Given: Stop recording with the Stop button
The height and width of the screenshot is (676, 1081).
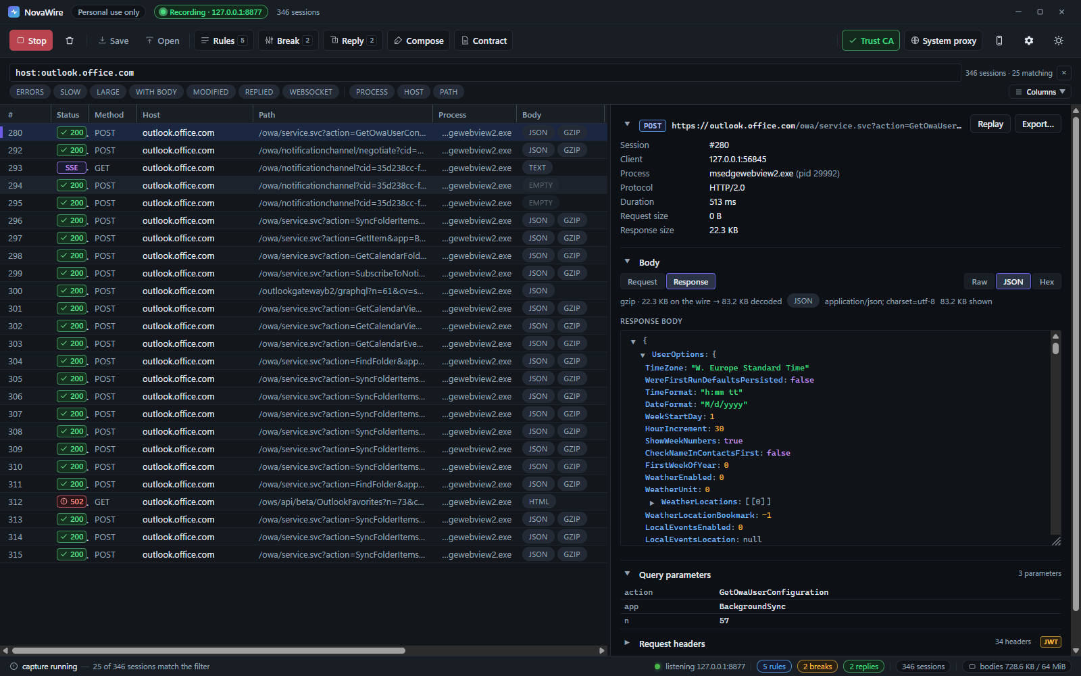Looking at the screenshot, I should pos(31,41).
